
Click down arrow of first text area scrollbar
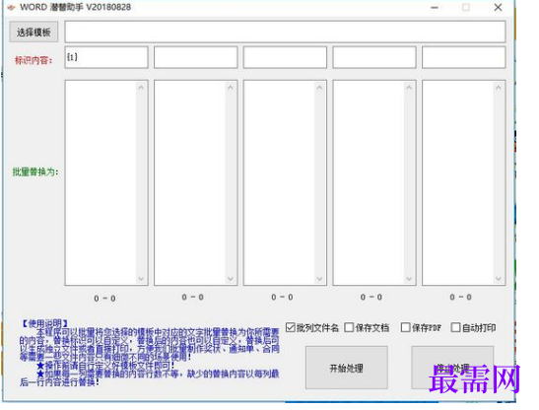pos(141,279)
